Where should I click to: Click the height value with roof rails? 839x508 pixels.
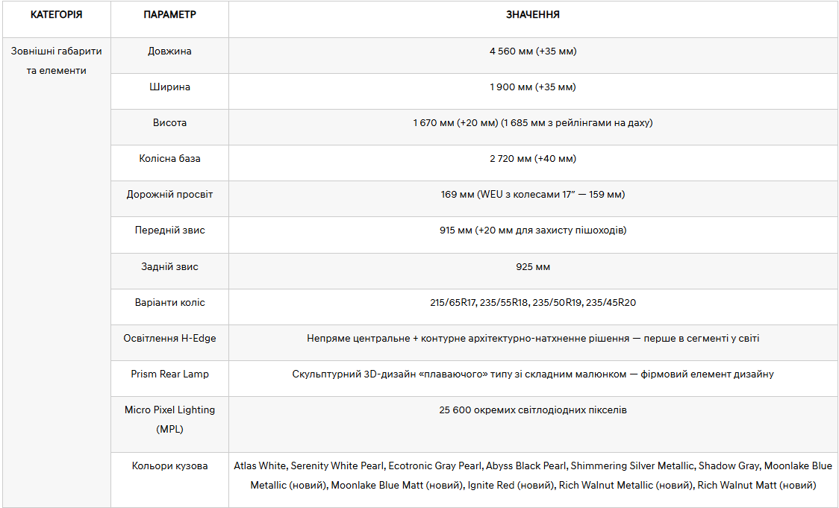(x=533, y=123)
